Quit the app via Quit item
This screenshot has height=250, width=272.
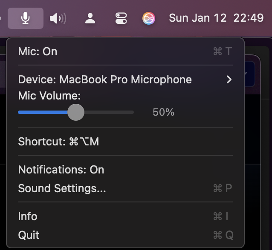125,235
